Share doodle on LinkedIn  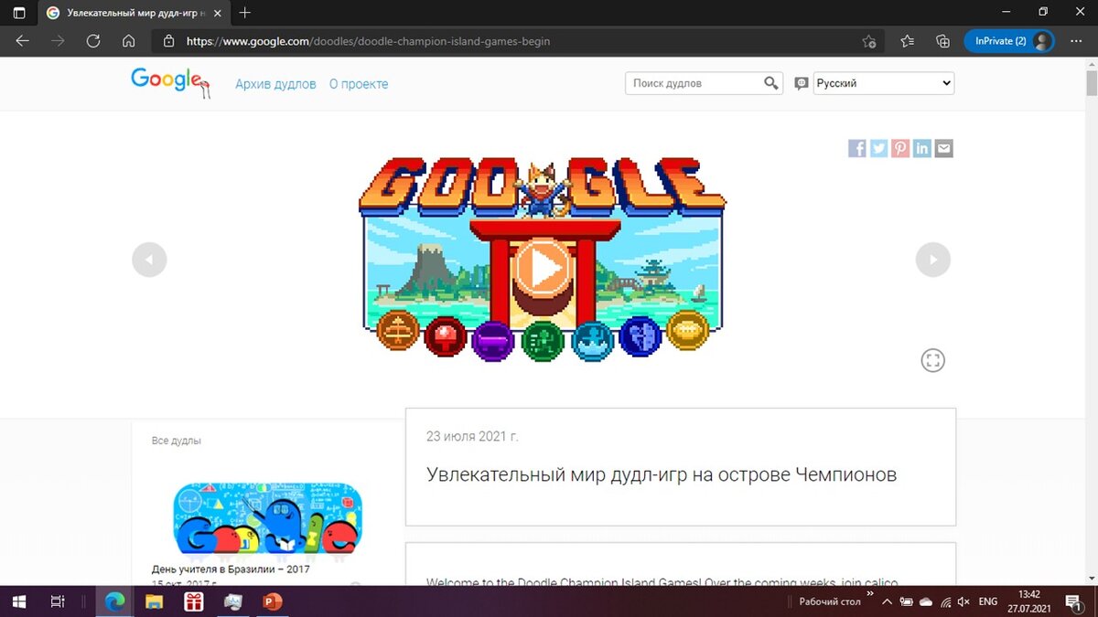[922, 148]
